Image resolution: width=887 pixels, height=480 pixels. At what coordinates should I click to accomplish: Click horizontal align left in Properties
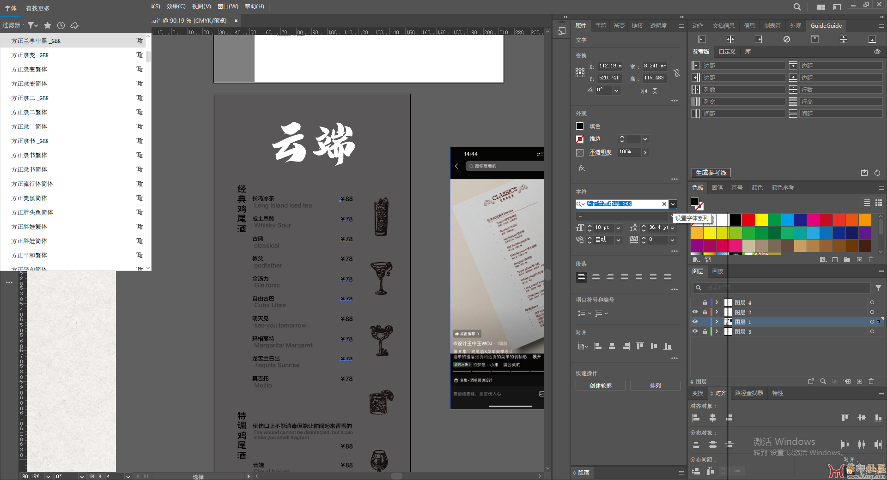tap(598, 346)
